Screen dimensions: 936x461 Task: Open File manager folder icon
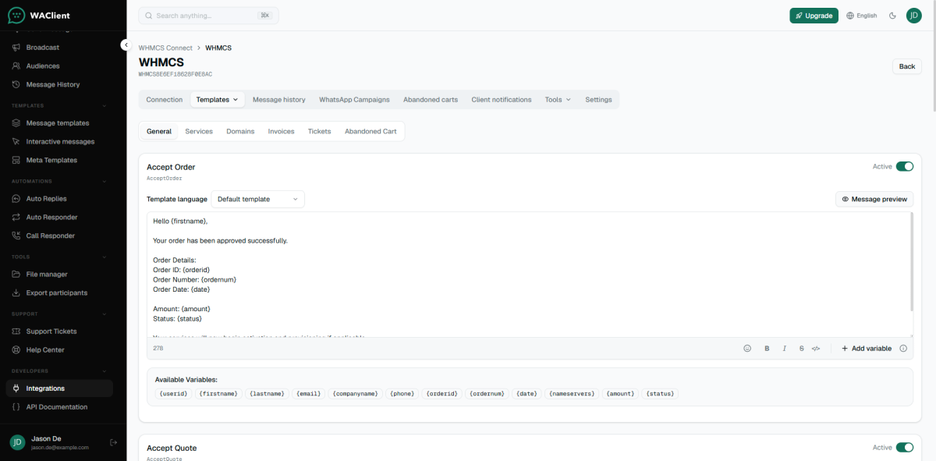(x=16, y=275)
